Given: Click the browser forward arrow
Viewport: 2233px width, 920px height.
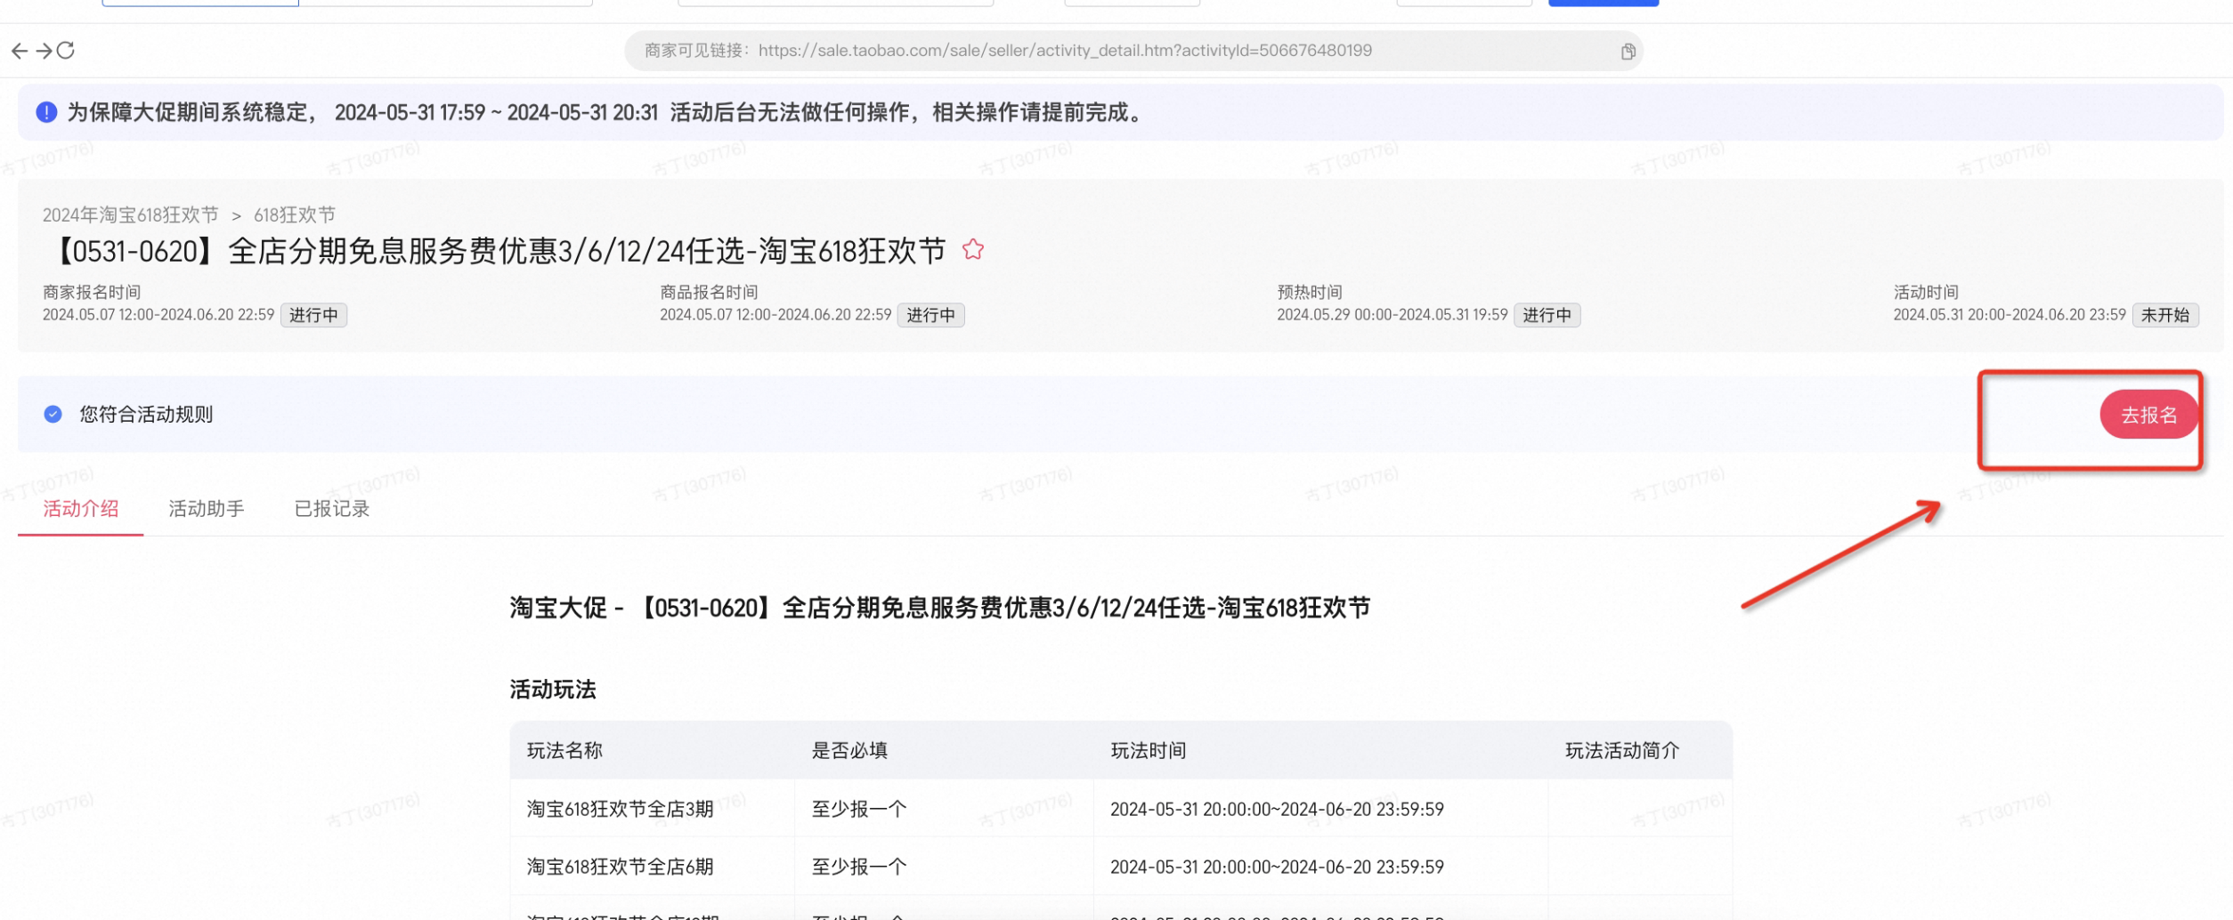Looking at the screenshot, I should 44,51.
